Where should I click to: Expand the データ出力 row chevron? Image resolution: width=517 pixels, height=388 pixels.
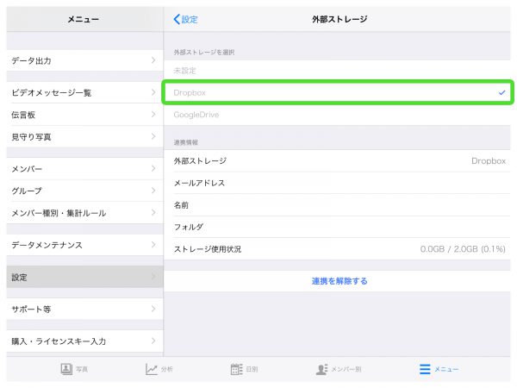pyautogui.click(x=153, y=60)
